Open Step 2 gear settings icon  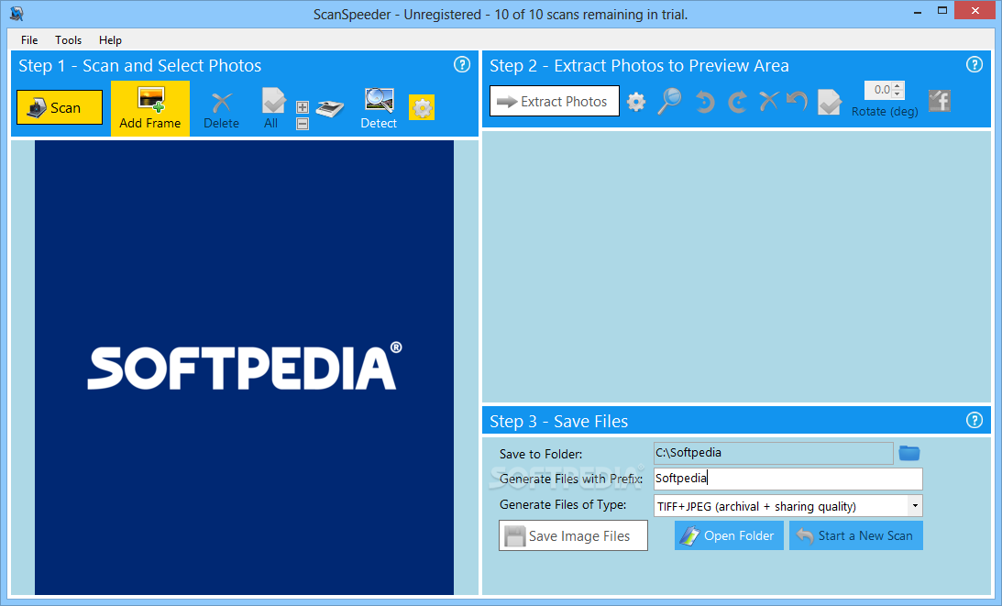pos(636,102)
